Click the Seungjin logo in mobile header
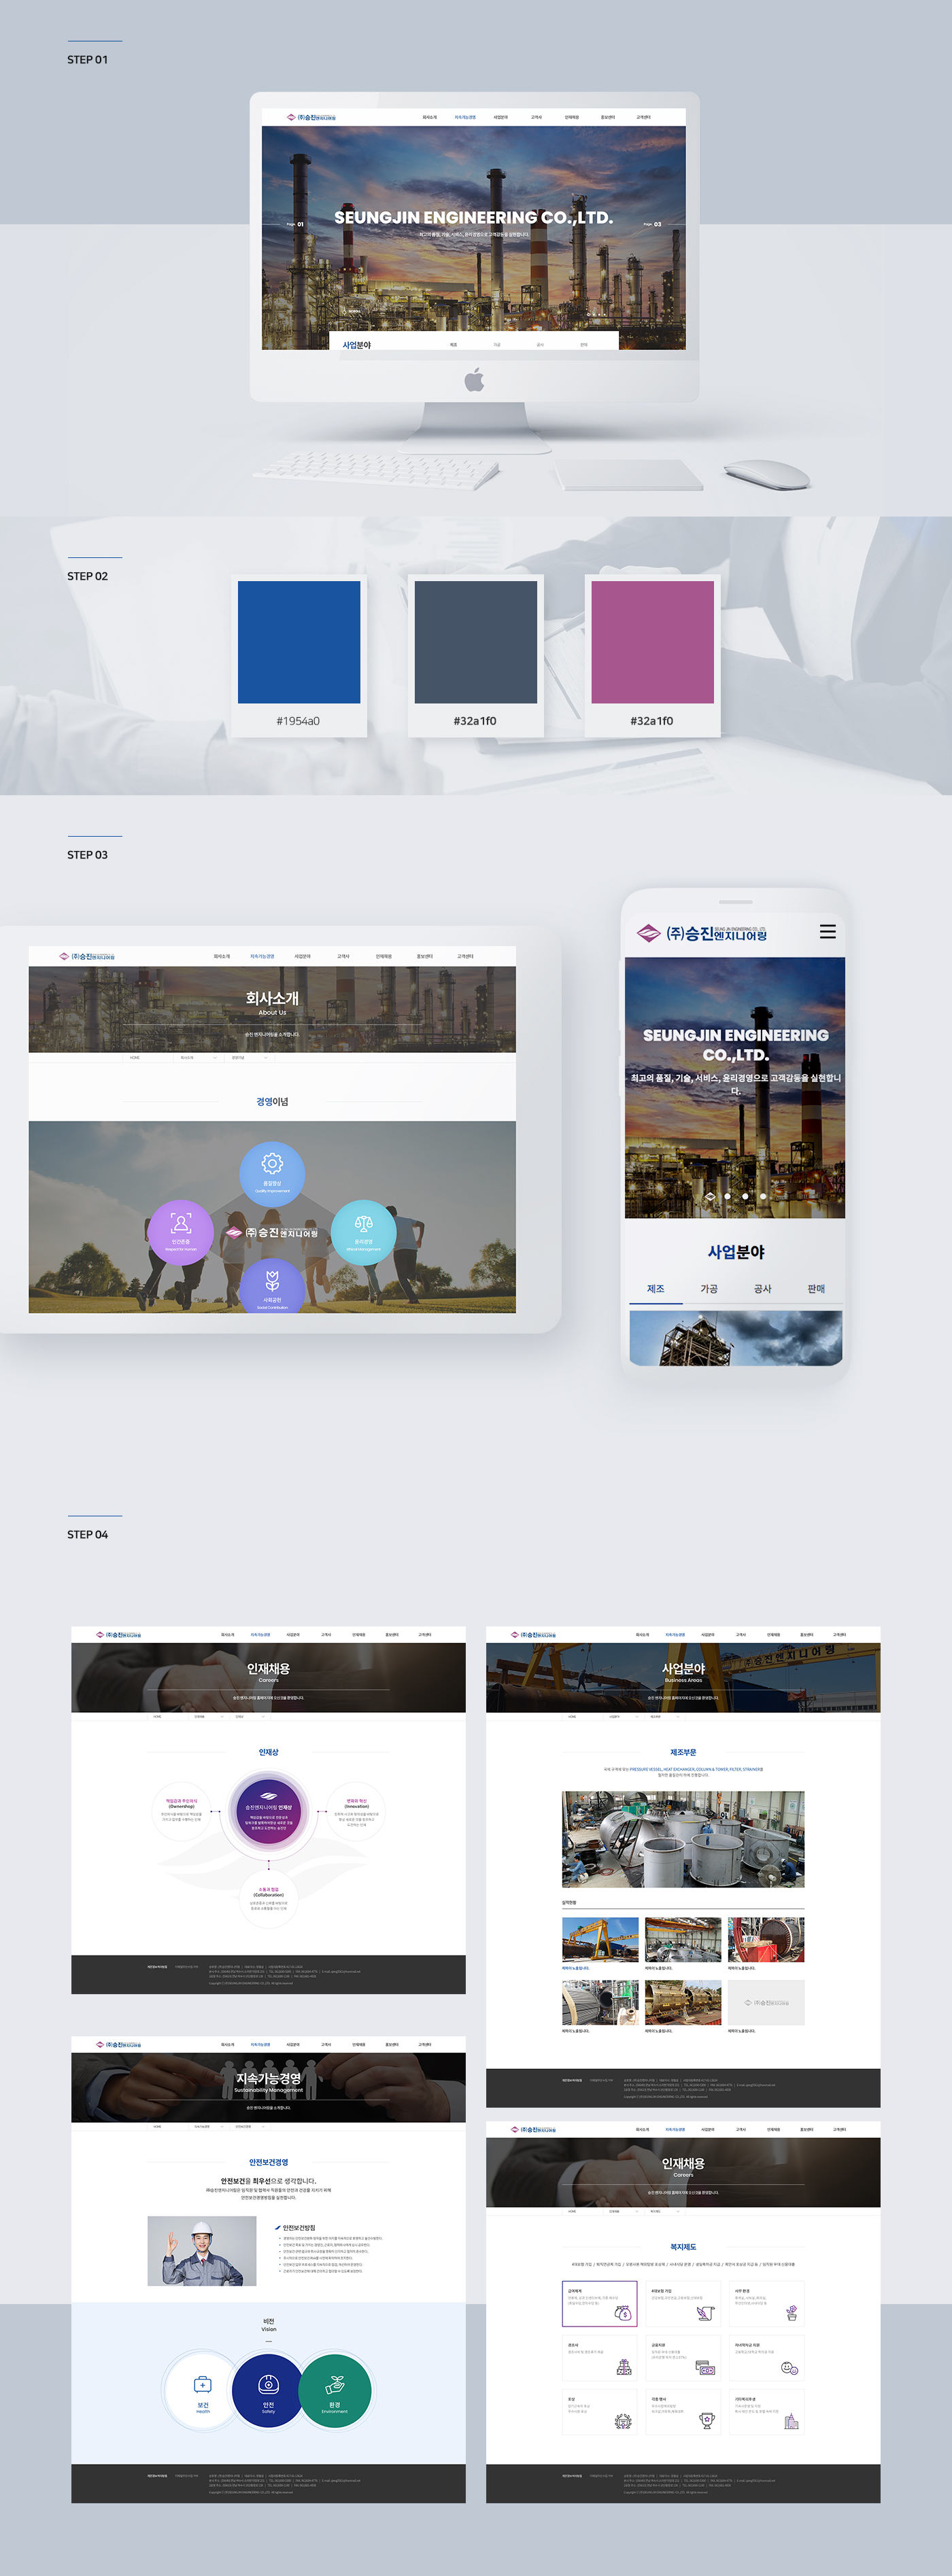 pyautogui.click(x=702, y=933)
